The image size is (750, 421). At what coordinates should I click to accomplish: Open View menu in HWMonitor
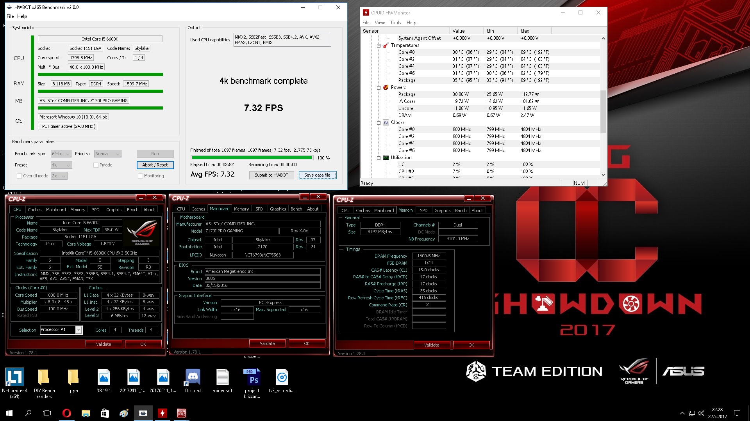click(x=380, y=23)
